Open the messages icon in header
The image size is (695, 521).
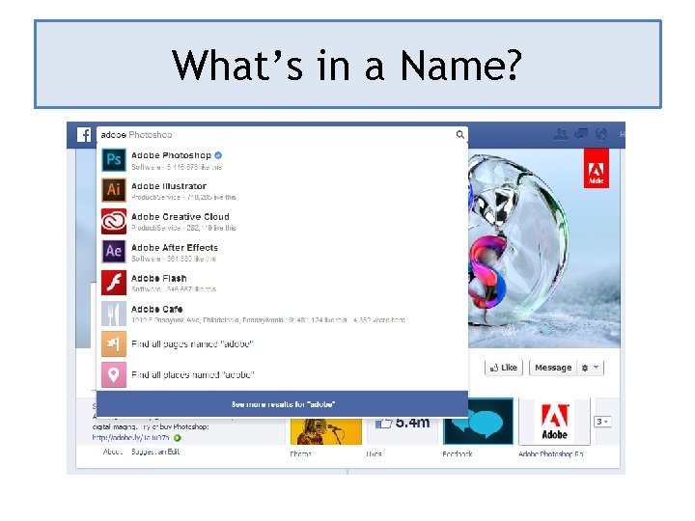tap(581, 134)
